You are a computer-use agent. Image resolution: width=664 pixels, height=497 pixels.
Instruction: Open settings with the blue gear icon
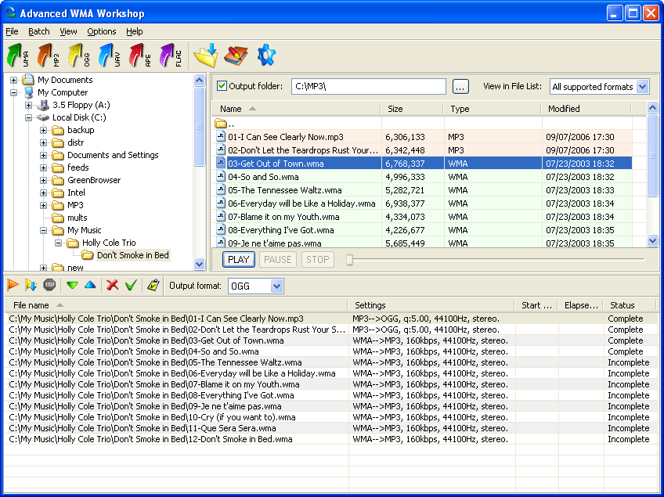pyautogui.click(x=266, y=56)
